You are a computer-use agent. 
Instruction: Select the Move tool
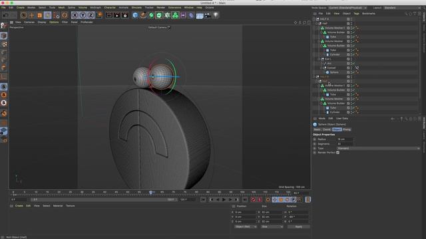[31, 15]
